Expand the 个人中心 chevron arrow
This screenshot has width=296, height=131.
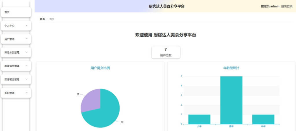click(26, 25)
